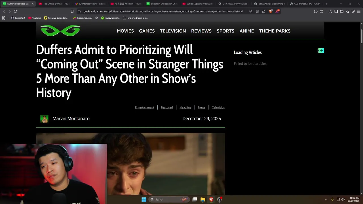Switch to The Critical Drinker YouTube tab
The width and height of the screenshot is (363, 204).
click(x=54, y=4)
